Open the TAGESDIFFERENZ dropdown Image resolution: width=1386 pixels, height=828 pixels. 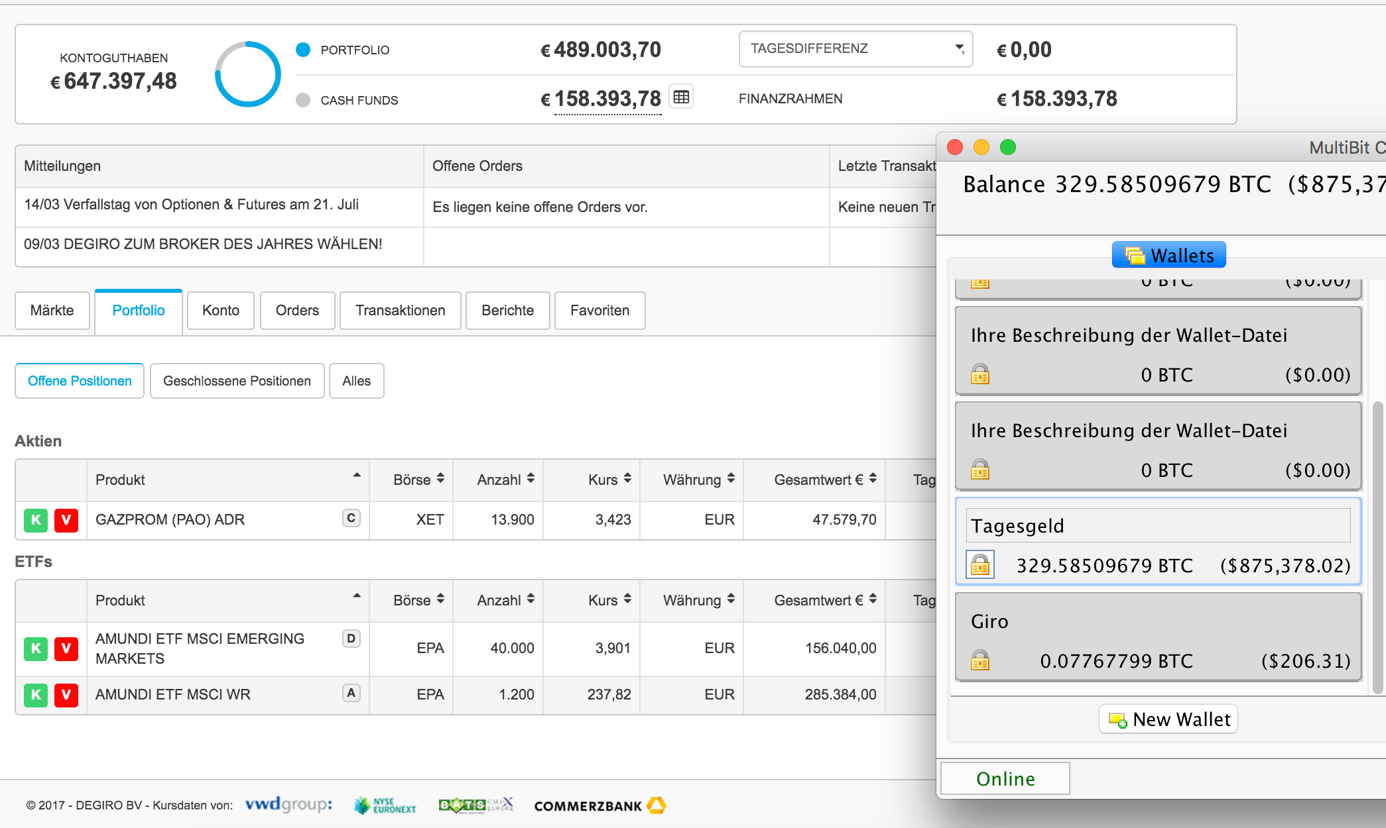click(855, 49)
